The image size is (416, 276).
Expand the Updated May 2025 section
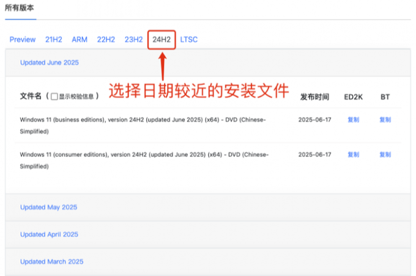[x=48, y=207]
